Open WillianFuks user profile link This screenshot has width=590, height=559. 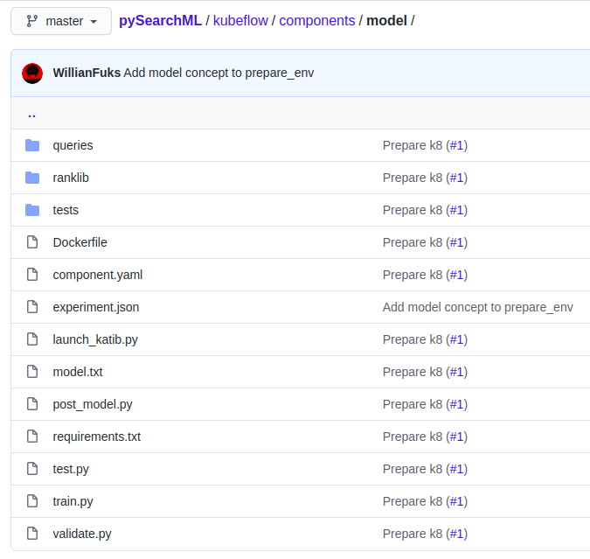click(87, 73)
